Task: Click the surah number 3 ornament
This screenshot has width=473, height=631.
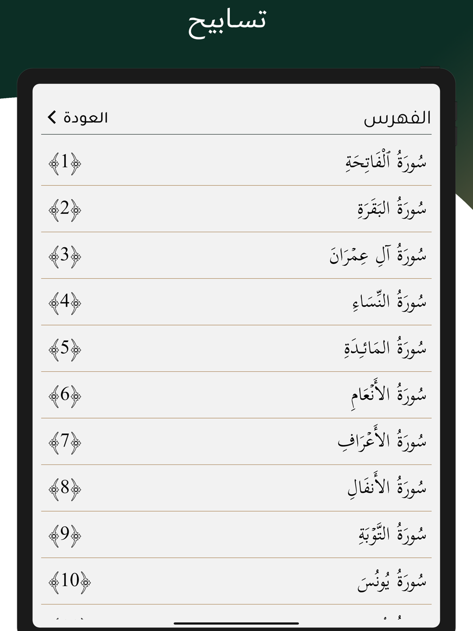Action: click(65, 255)
